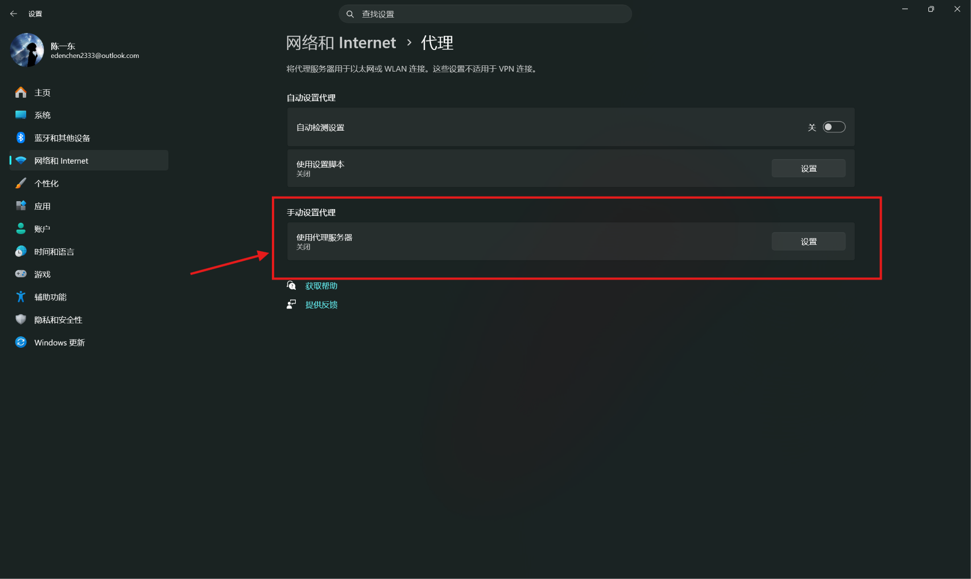Open 隐私和安全性 settings page
This screenshot has height=579, width=971.
click(x=89, y=319)
